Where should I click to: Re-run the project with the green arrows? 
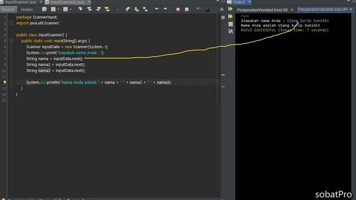coord(230,9)
